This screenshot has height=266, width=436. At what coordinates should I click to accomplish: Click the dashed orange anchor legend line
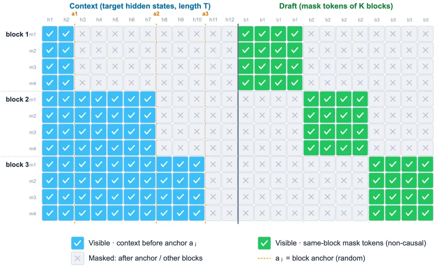pos(264,258)
